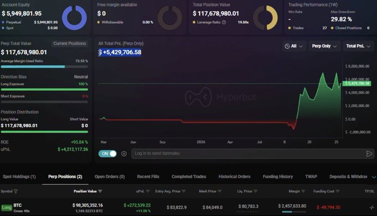The width and height of the screenshot is (377, 216).
Task: Click the $83,822.9 entry price cell
Action: tap(176, 207)
